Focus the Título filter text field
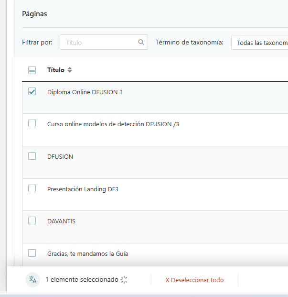Screen dimensions: 288x297 coord(100,43)
